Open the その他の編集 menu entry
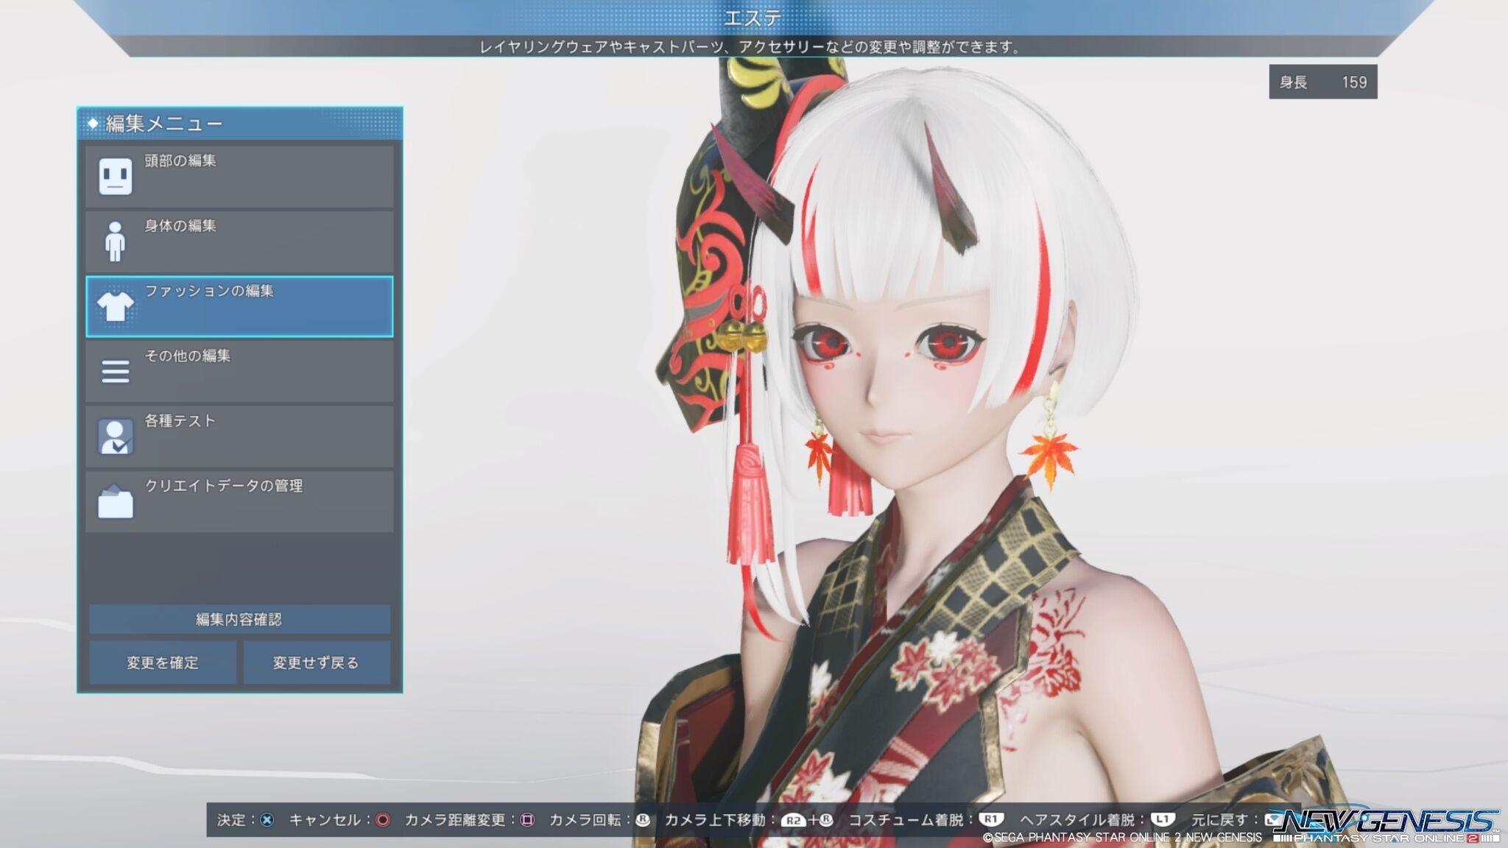Screen dimensions: 1508x848 (239, 372)
